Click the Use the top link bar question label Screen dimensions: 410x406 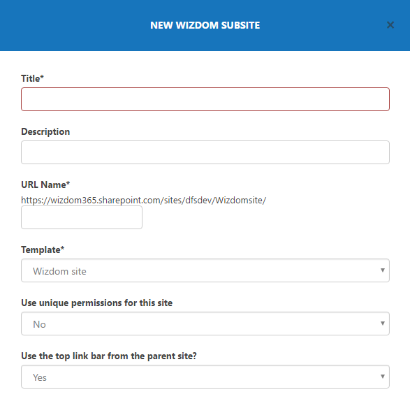pos(109,356)
